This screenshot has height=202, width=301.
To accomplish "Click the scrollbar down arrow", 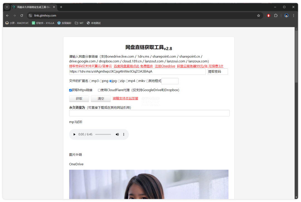I will 296,197.
